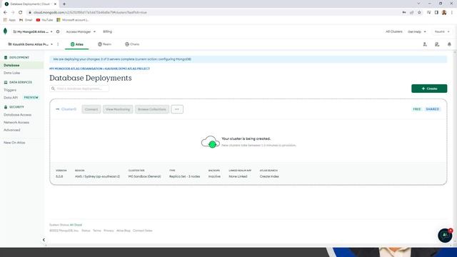This screenshot has width=457, height=257.
Task: Open YouTube bookmark
Action: click(x=44, y=20)
